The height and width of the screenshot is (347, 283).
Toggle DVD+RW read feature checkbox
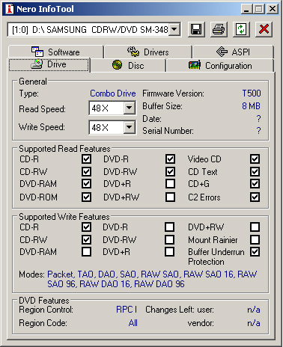(170, 197)
